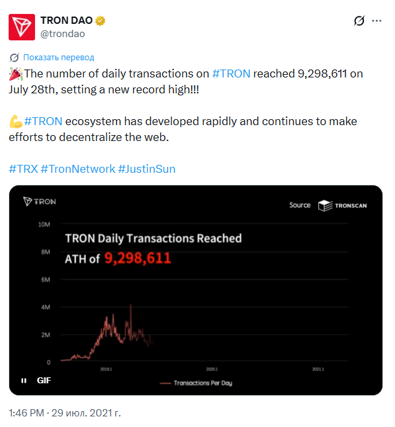The image size is (395, 427).
Task: Click the TRONSCAN source logo
Action: (343, 206)
